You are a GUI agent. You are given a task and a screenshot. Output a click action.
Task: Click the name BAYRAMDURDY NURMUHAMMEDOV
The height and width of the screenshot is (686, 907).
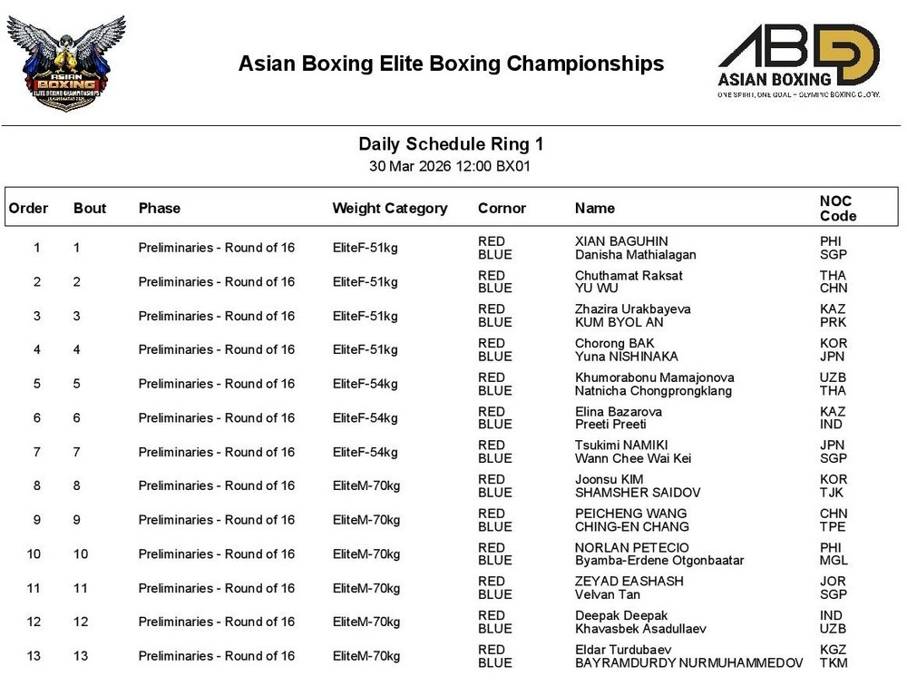[x=689, y=662]
